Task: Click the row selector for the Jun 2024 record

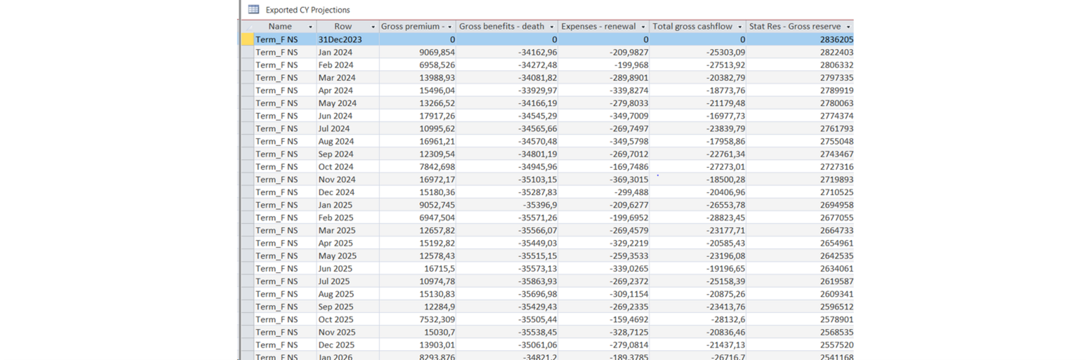Action: pos(248,115)
